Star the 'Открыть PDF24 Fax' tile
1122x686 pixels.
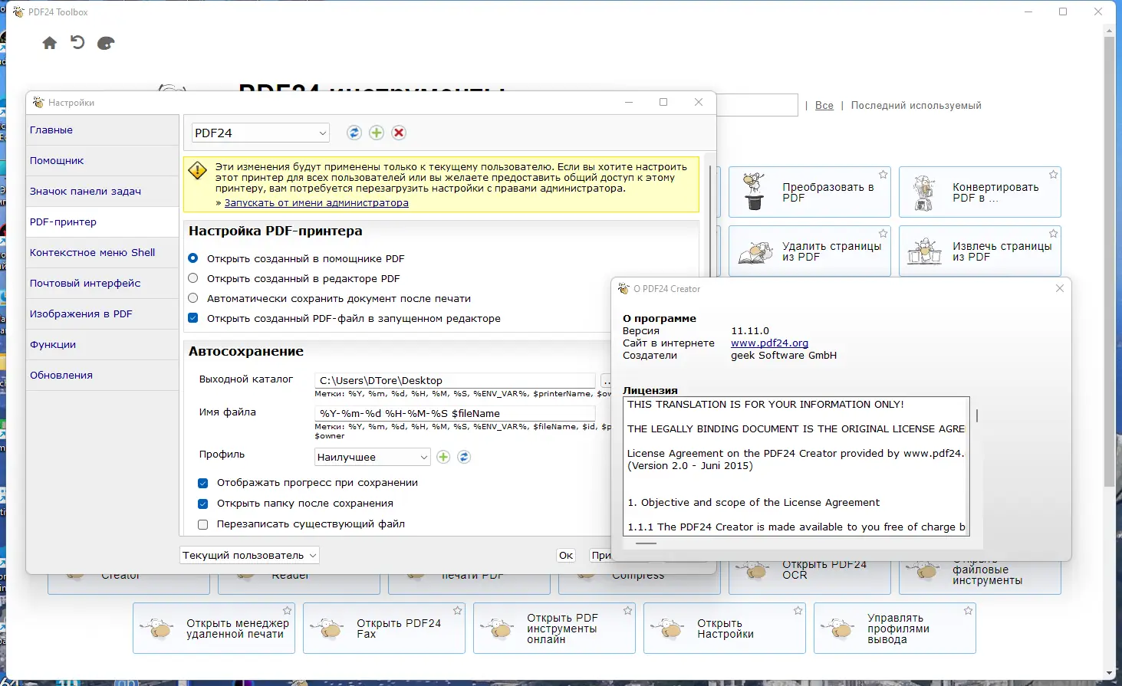457,611
